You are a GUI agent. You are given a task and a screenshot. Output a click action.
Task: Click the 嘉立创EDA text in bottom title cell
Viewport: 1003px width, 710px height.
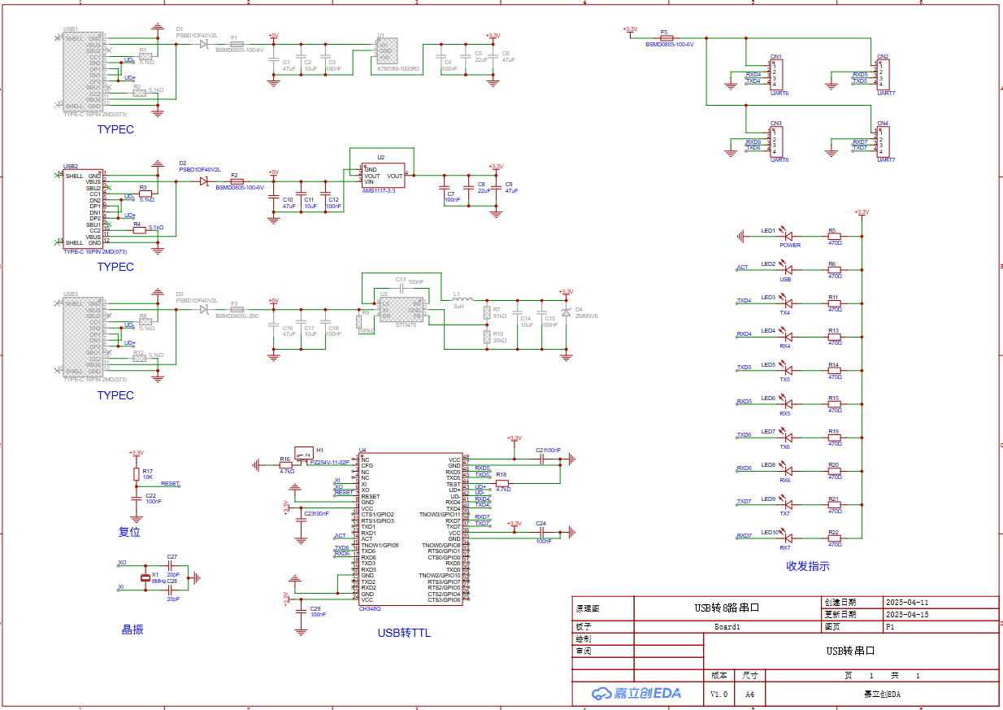pos(882,695)
